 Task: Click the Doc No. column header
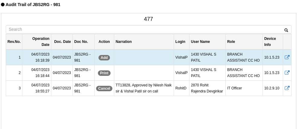coord(83,42)
